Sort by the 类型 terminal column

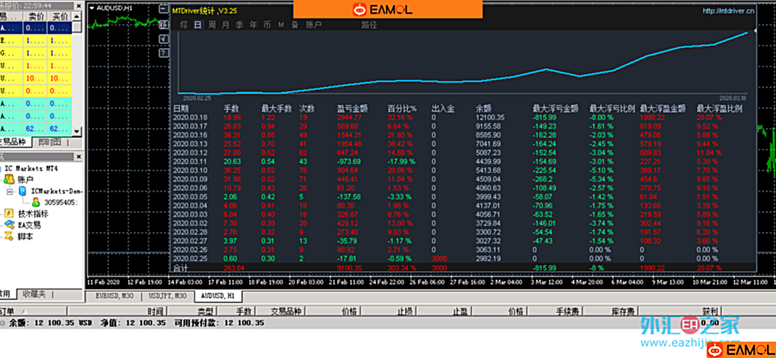[x=206, y=311]
